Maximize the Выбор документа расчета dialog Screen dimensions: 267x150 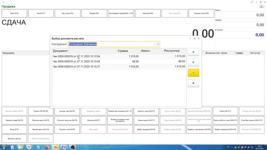[194, 39]
